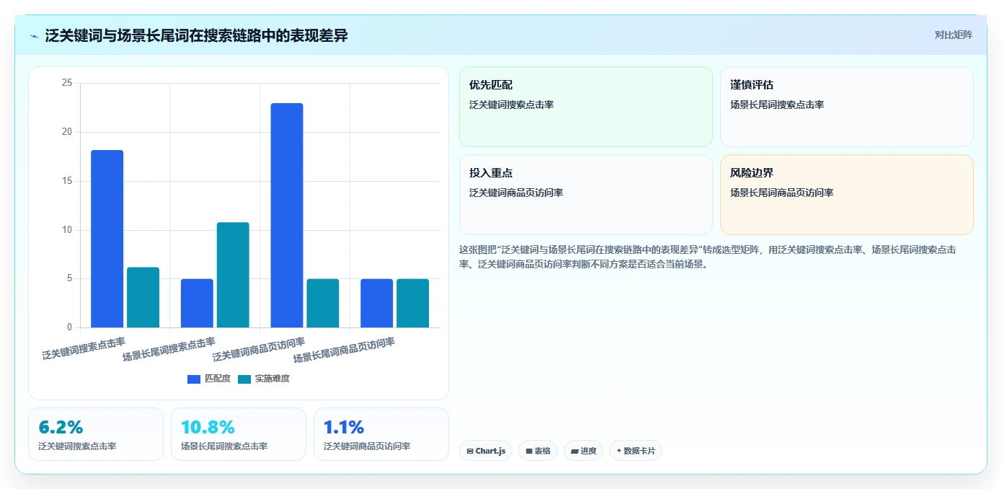This screenshot has height=489, width=1002.
Task: Click 泛关键词商品页访问率 text in 投入重点 card
Action: point(516,193)
